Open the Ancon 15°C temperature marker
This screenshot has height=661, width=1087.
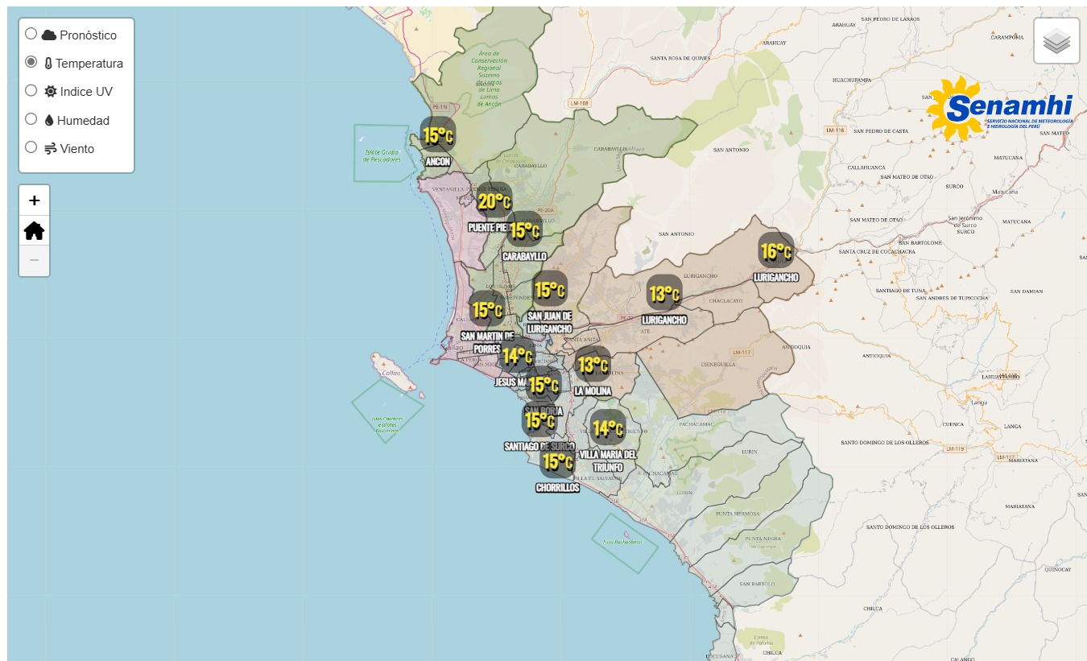[x=437, y=134]
